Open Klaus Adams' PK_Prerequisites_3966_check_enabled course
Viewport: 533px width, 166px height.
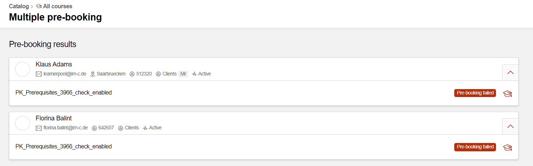point(64,93)
